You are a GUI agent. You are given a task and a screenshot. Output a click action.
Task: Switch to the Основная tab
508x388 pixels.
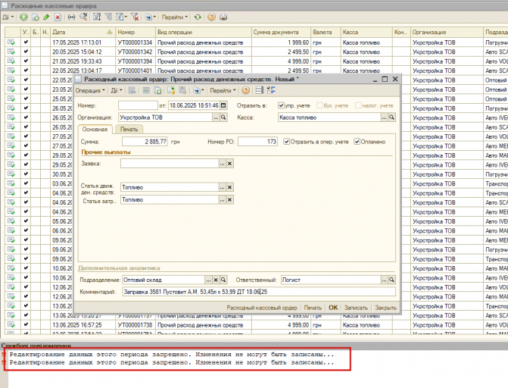[x=95, y=129]
